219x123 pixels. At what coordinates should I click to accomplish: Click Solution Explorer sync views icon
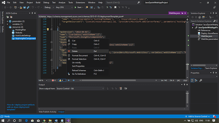point(203,17)
